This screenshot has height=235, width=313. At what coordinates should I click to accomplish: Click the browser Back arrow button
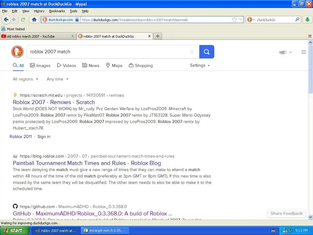(x=6, y=20)
